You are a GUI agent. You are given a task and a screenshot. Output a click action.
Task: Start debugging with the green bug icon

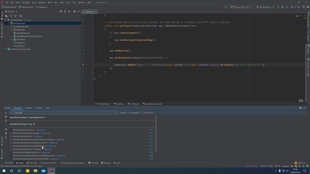pos(282,7)
